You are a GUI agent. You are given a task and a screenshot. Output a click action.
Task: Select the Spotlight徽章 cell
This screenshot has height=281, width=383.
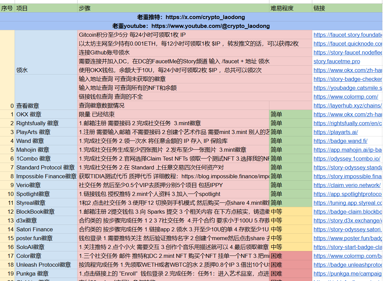click(46, 194)
